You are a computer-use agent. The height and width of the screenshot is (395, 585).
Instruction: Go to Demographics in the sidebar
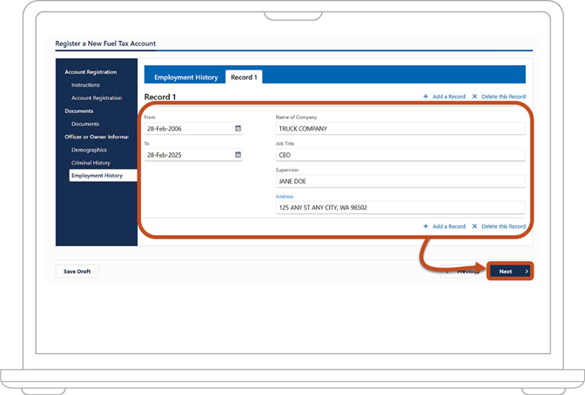[89, 150]
